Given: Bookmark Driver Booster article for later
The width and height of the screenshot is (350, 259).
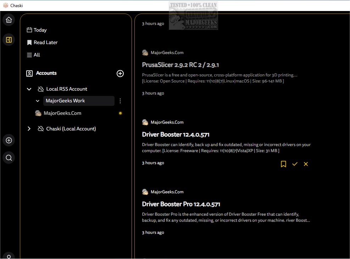Looking at the screenshot, I should click(x=283, y=164).
